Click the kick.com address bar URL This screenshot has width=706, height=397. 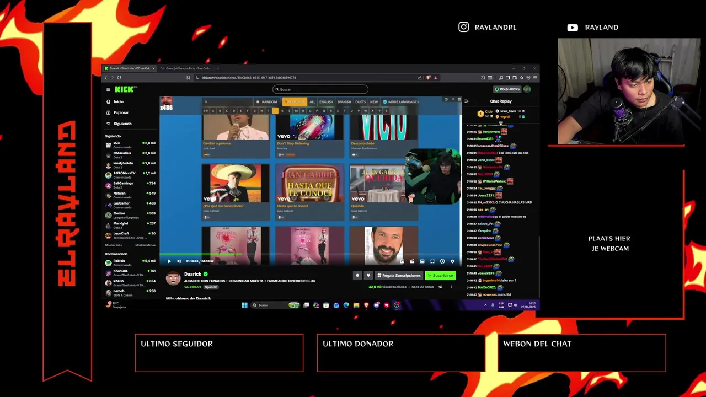(249, 78)
